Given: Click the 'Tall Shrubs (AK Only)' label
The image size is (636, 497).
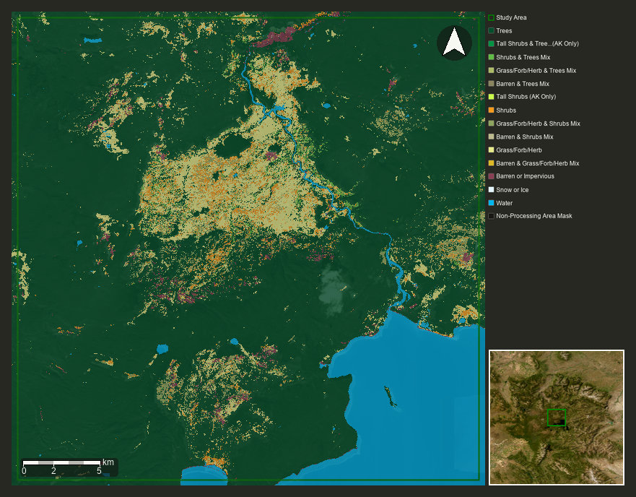Looking at the screenshot, I should pyautogui.click(x=526, y=97).
